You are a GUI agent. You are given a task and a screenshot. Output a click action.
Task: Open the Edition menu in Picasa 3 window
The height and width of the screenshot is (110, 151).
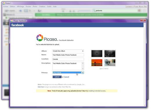pyautogui.click(x=12, y=6)
